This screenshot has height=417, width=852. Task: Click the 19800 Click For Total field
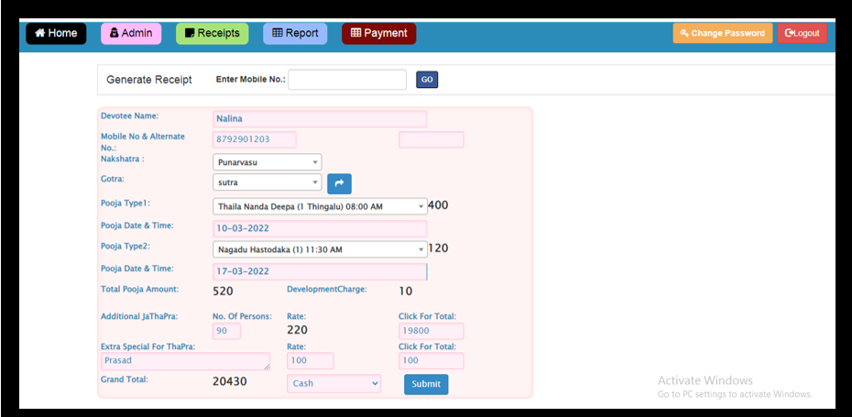431,331
